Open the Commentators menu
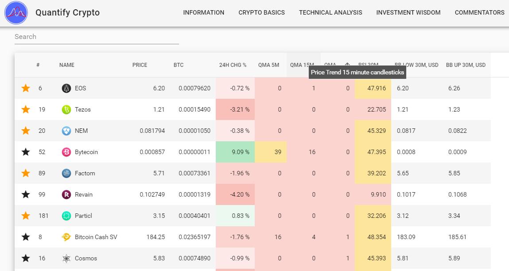The height and width of the screenshot is (271, 509). point(479,13)
